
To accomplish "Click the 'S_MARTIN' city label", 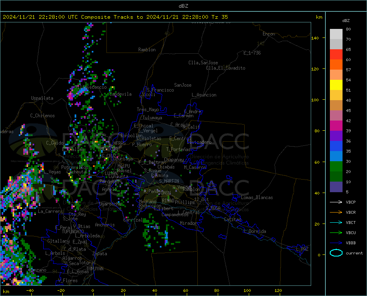I will pyautogui.click(x=169, y=181).
